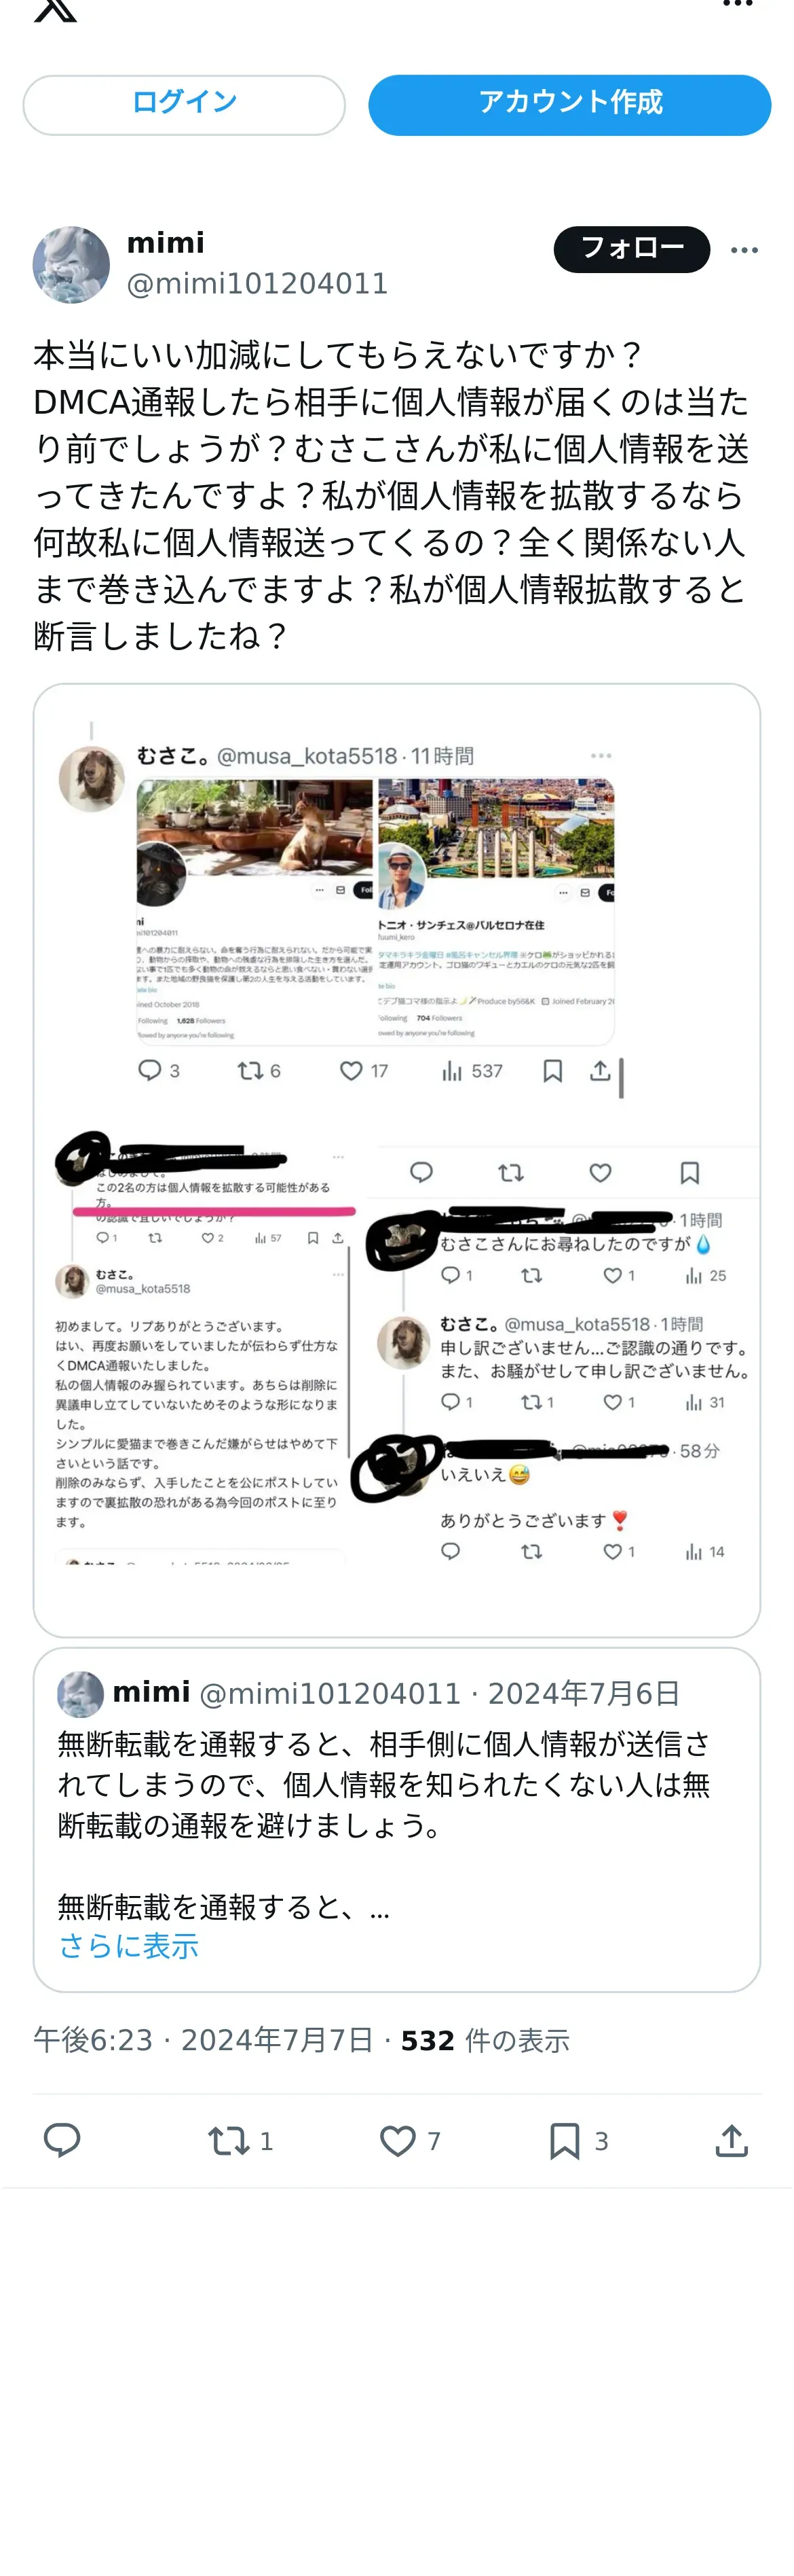This screenshot has width=794, height=2576.
Task: Tap the ログイン button
Action: coord(184,105)
